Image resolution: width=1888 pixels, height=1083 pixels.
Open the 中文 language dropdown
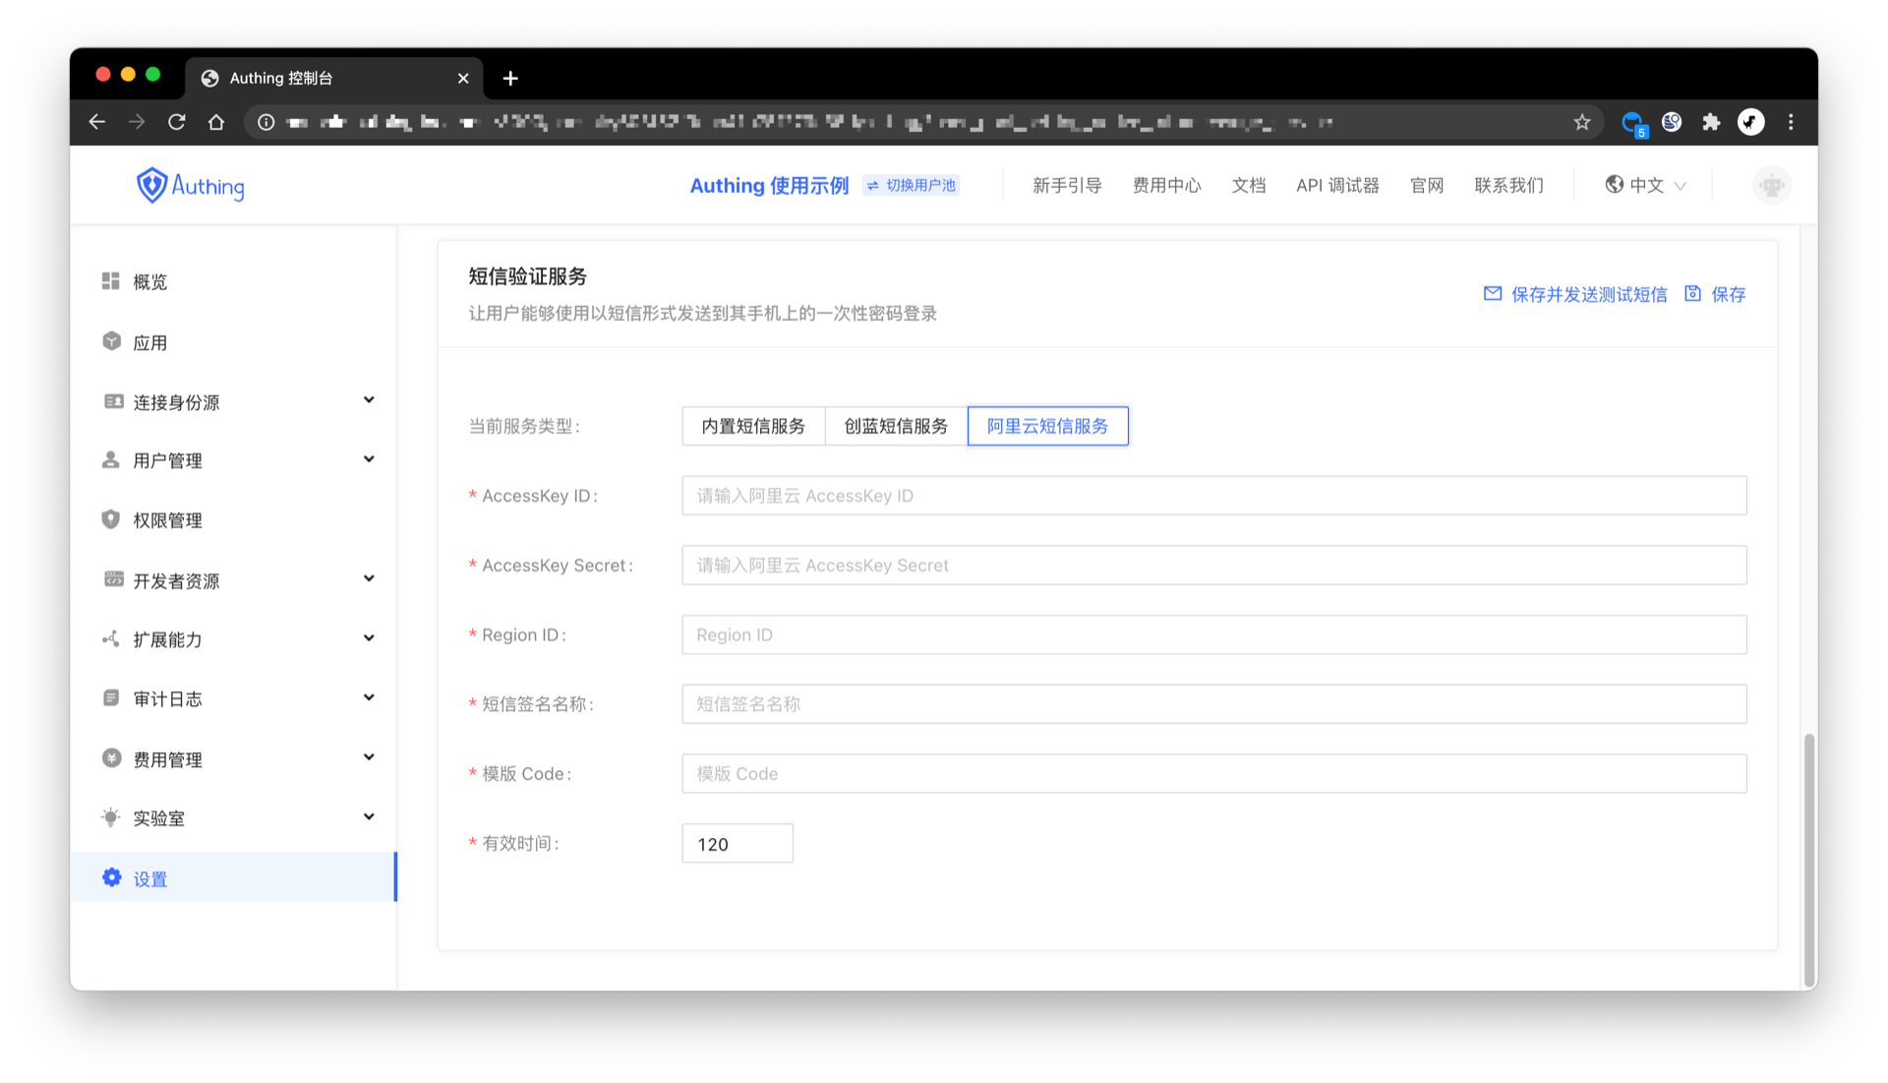(x=1645, y=185)
